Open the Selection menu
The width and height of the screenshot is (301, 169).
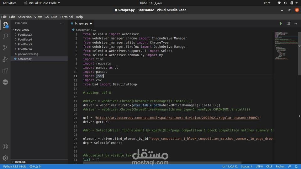click(24, 17)
